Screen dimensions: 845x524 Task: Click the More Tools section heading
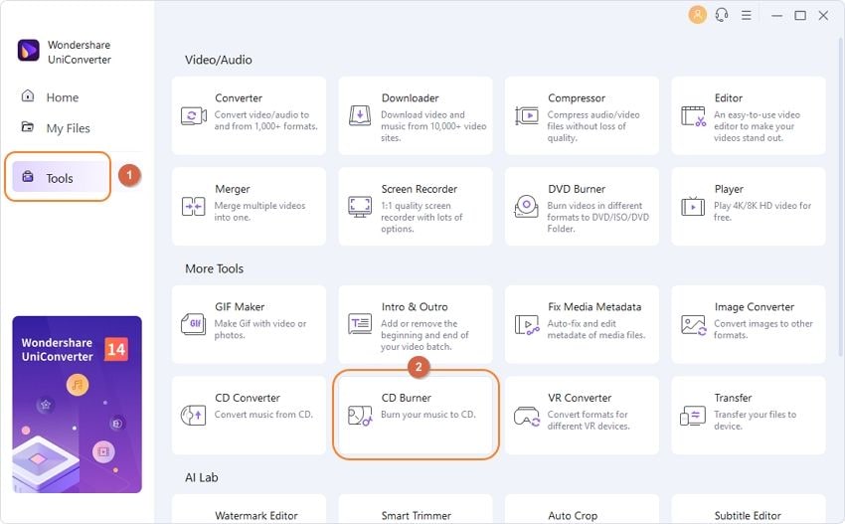point(215,268)
